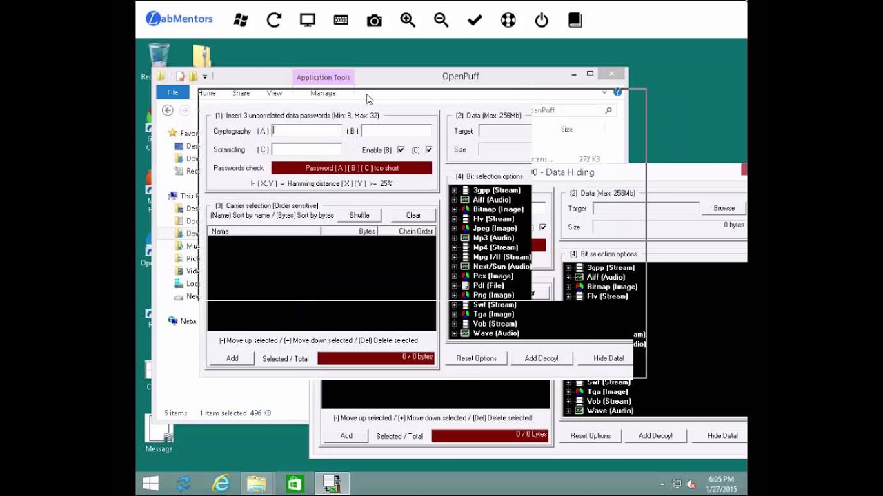Open File Explorer from the taskbar
This screenshot has height=496, width=883.
point(257,484)
